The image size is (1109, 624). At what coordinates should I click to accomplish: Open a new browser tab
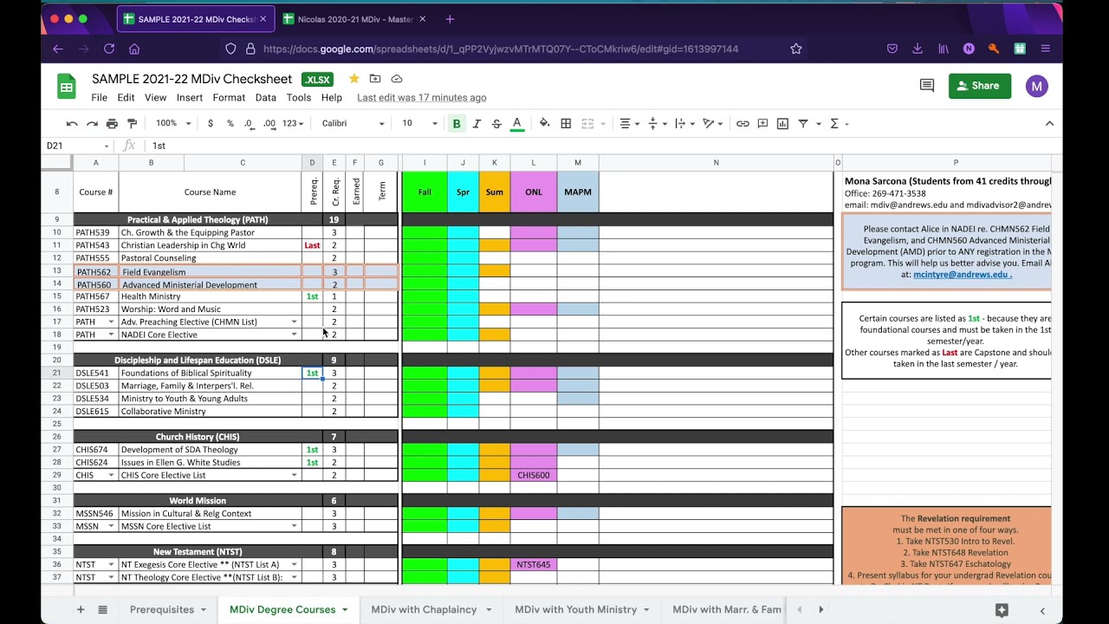click(450, 19)
